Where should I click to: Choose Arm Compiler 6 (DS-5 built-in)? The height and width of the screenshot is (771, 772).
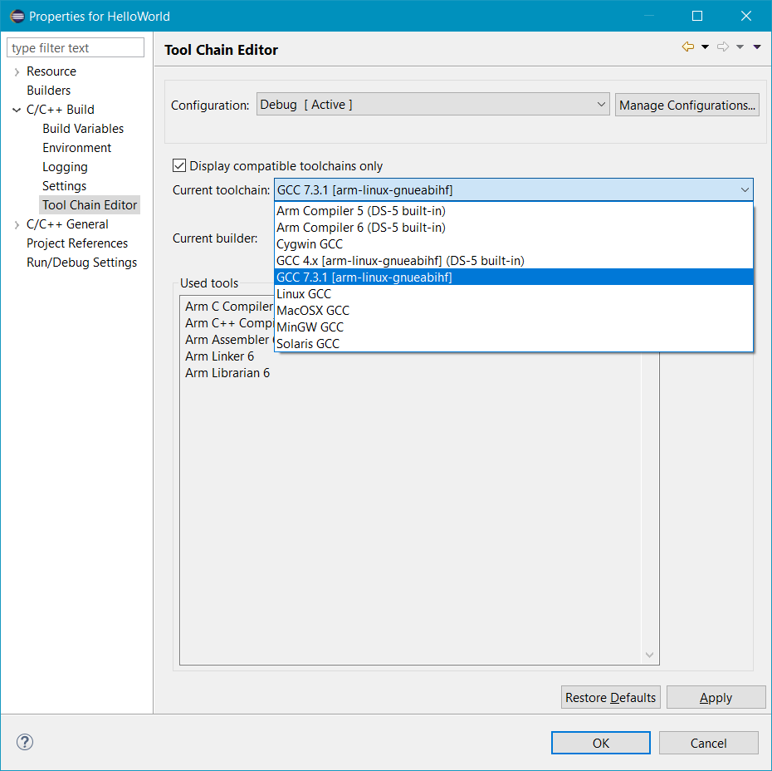360,227
